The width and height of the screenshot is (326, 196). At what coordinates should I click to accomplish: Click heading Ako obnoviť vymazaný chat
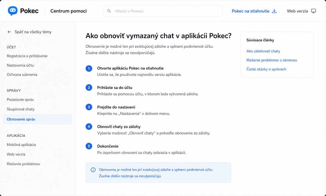tap(158, 36)
